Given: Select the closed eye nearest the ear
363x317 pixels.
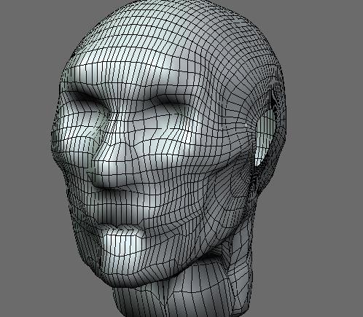Looking at the screenshot, I should pyautogui.click(x=170, y=107).
